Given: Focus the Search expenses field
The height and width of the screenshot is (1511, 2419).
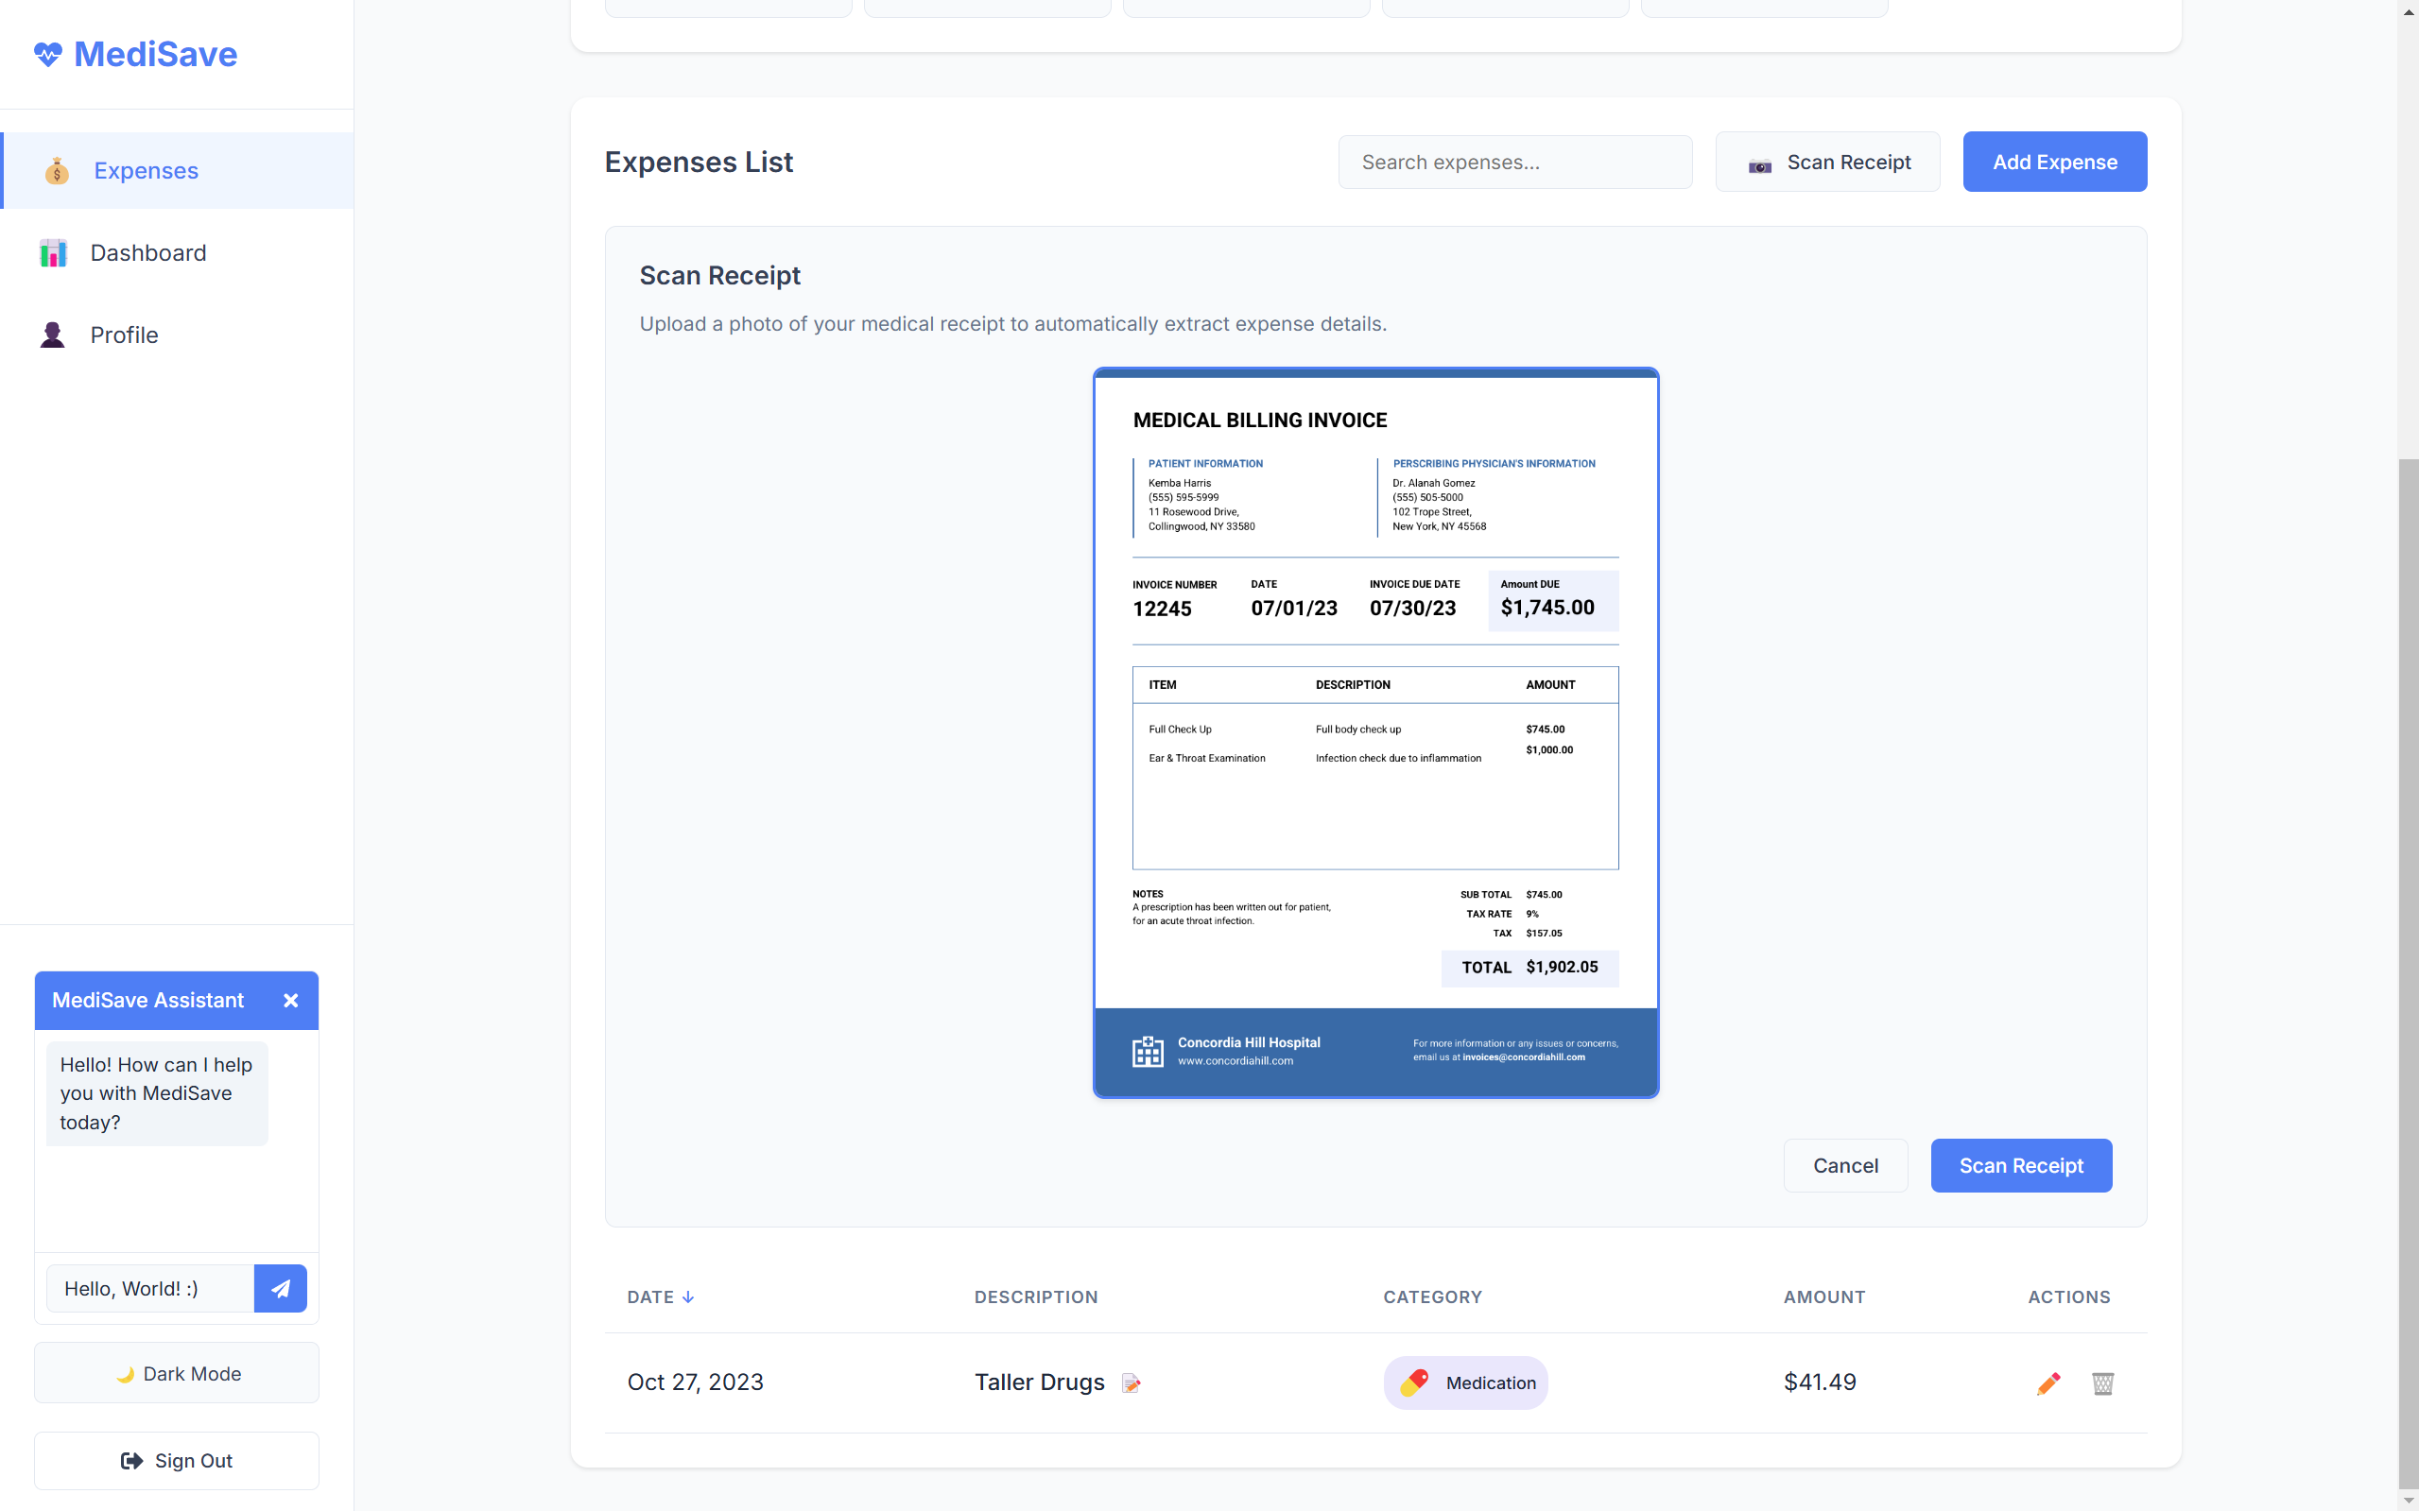Looking at the screenshot, I should click(x=1514, y=162).
